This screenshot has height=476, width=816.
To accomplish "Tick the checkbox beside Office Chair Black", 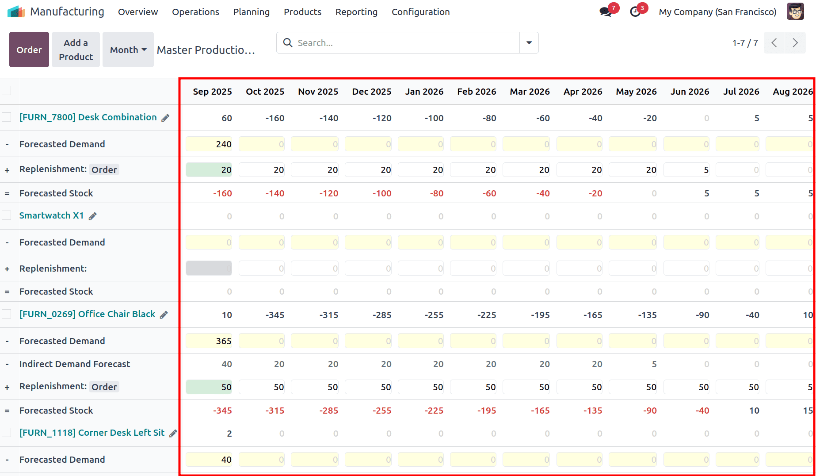I will pyautogui.click(x=7, y=314).
